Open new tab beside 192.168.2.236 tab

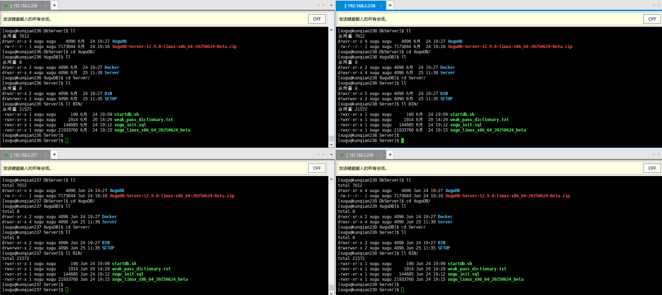pyautogui.click(x=54, y=6)
